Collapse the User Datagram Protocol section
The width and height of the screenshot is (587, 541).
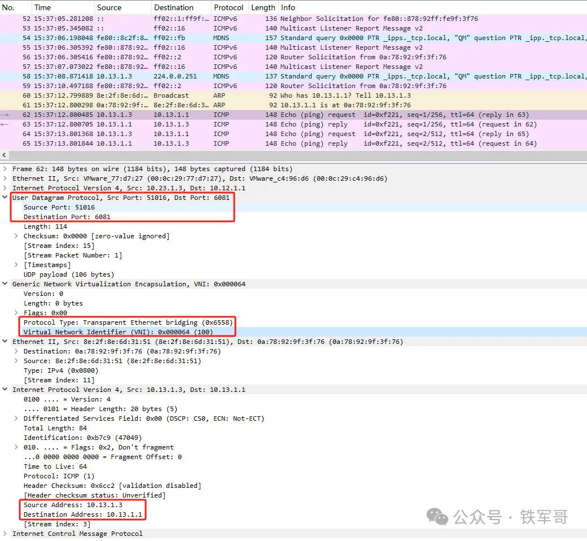click(6, 198)
